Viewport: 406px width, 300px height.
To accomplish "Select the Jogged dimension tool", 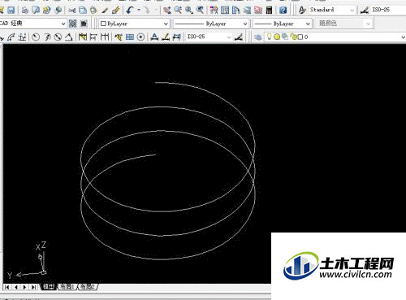I will click(47, 37).
